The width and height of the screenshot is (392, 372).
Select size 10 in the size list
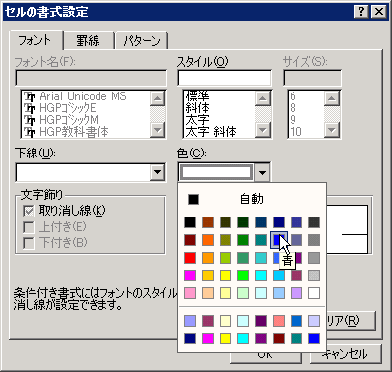[x=306, y=132]
